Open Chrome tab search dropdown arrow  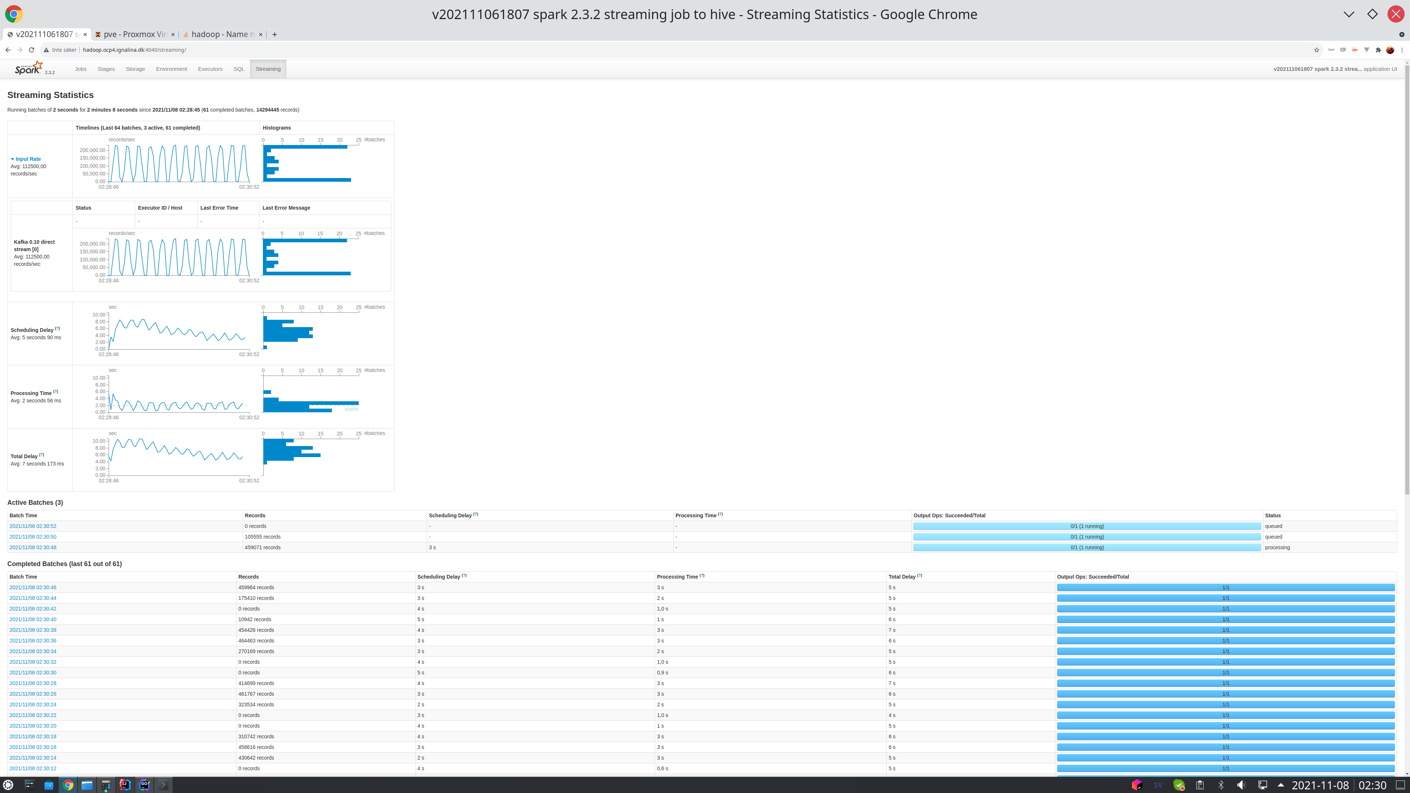click(1401, 35)
